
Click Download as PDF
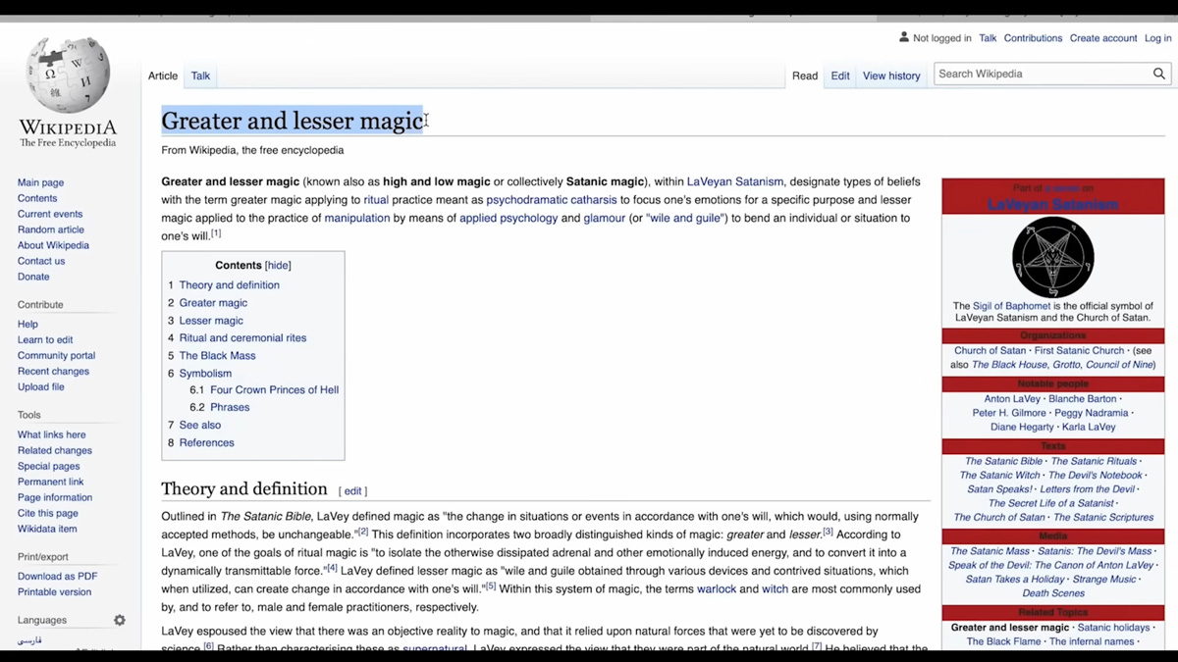57,576
